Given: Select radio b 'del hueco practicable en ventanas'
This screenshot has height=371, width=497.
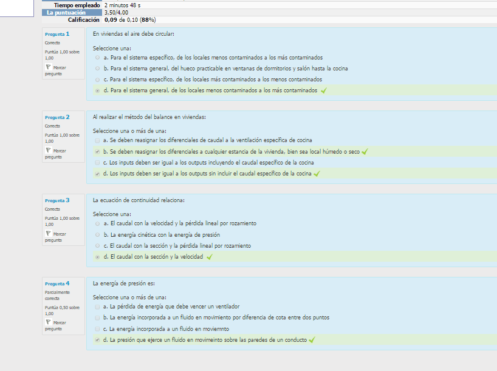Looking at the screenshot, I should click(98, 69).
